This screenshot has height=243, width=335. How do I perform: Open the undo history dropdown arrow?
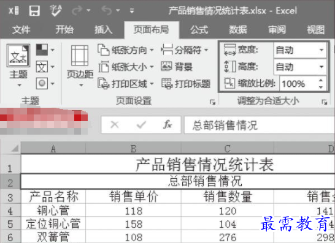(118, 10)
